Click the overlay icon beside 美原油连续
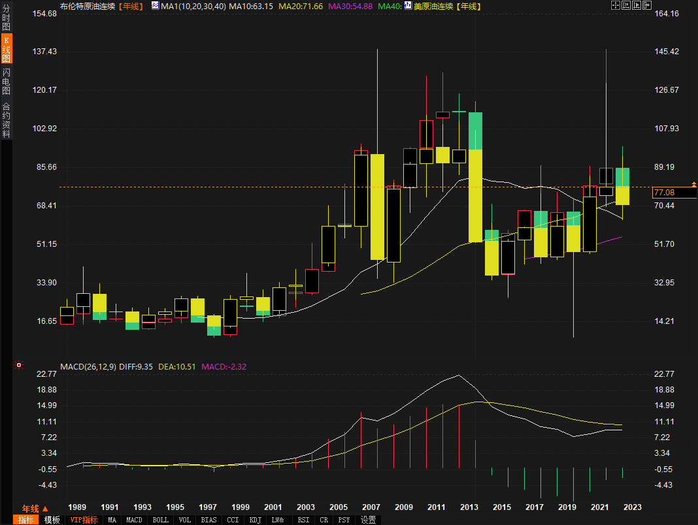The image size is (698, 525). click(408, 6)
